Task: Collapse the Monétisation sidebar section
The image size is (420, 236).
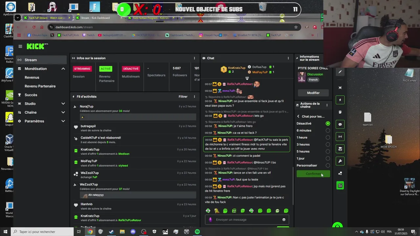Action: (x=63, y=69)
